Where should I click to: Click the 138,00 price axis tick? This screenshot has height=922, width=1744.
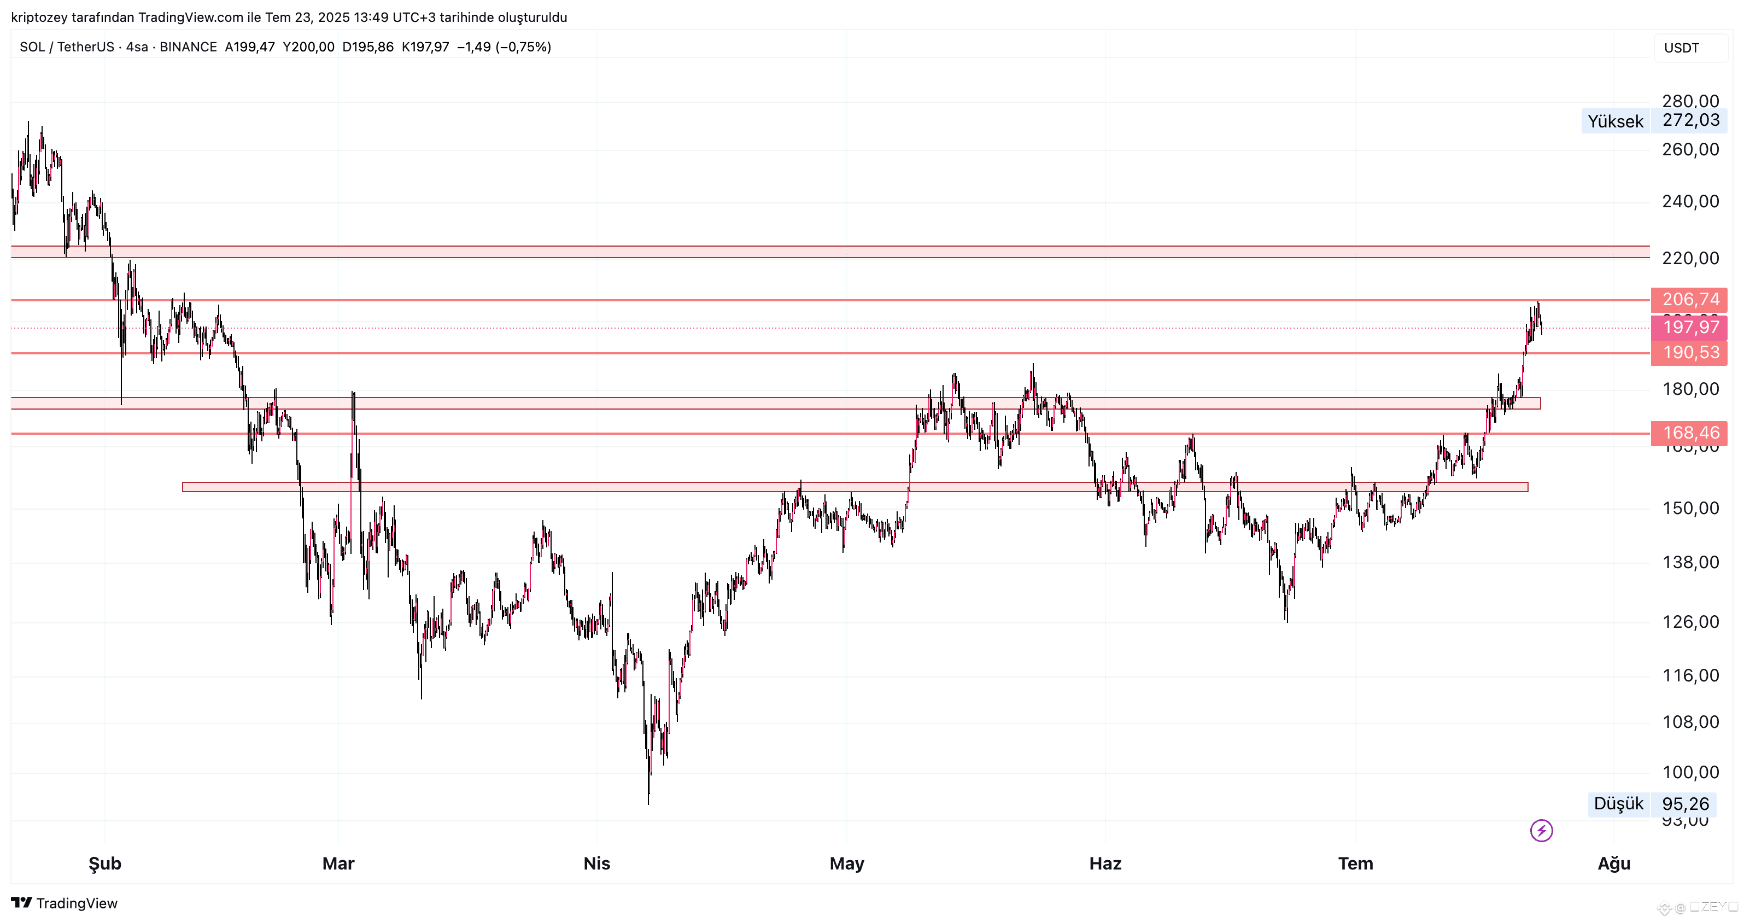(1690, 563)
